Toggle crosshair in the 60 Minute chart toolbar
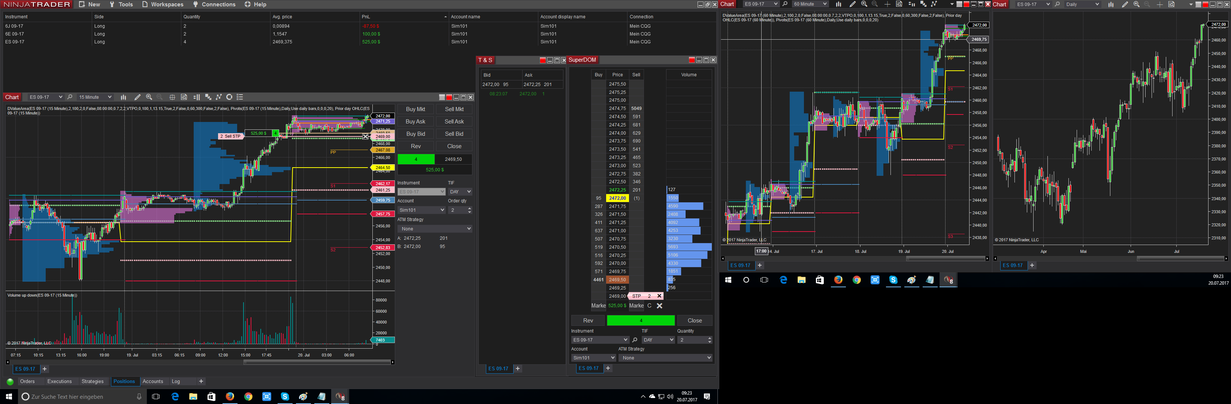This screenshot has height=404, width=1231. tap(887, 4)
